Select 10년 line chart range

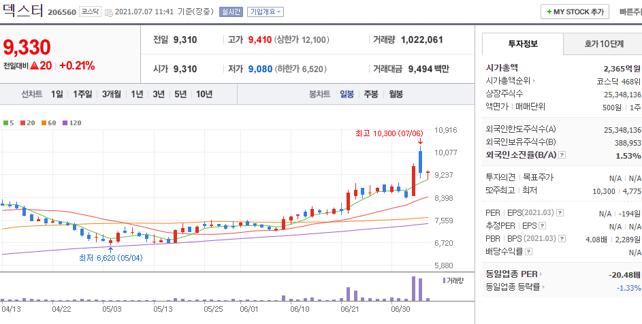pos(204,94)
